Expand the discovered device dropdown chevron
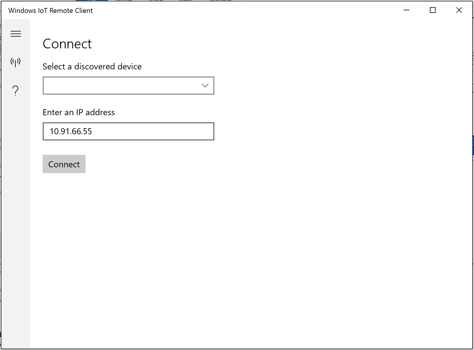This screenshot has width=474, height=350. pos(205,85)
